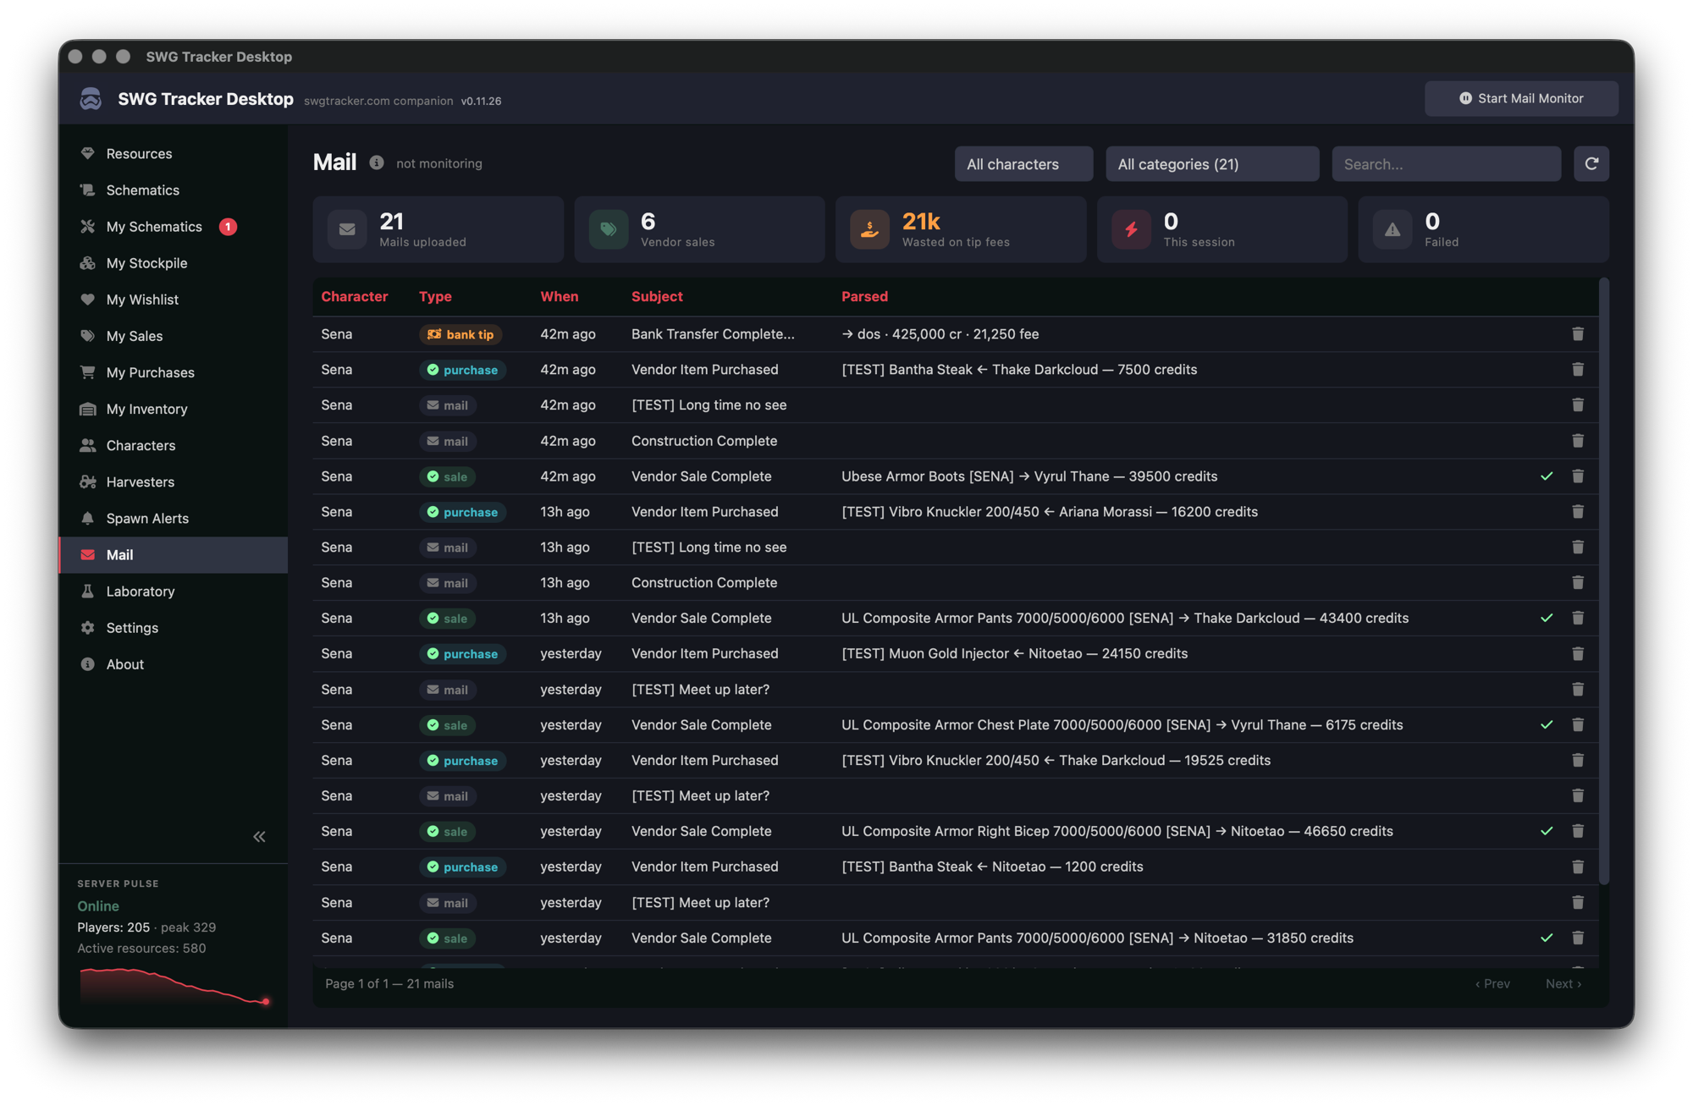Click checkmark on Ubese Armor Boots sale
Screen dimensions: 1693x1106
pyautogui.click(x=1547, y=476)
